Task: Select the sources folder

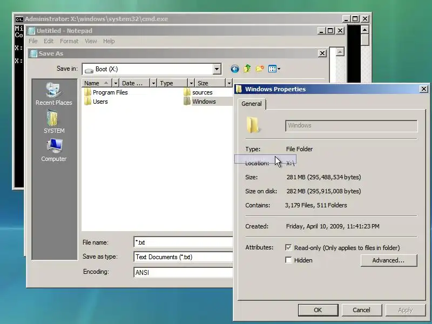Action: 198,92
